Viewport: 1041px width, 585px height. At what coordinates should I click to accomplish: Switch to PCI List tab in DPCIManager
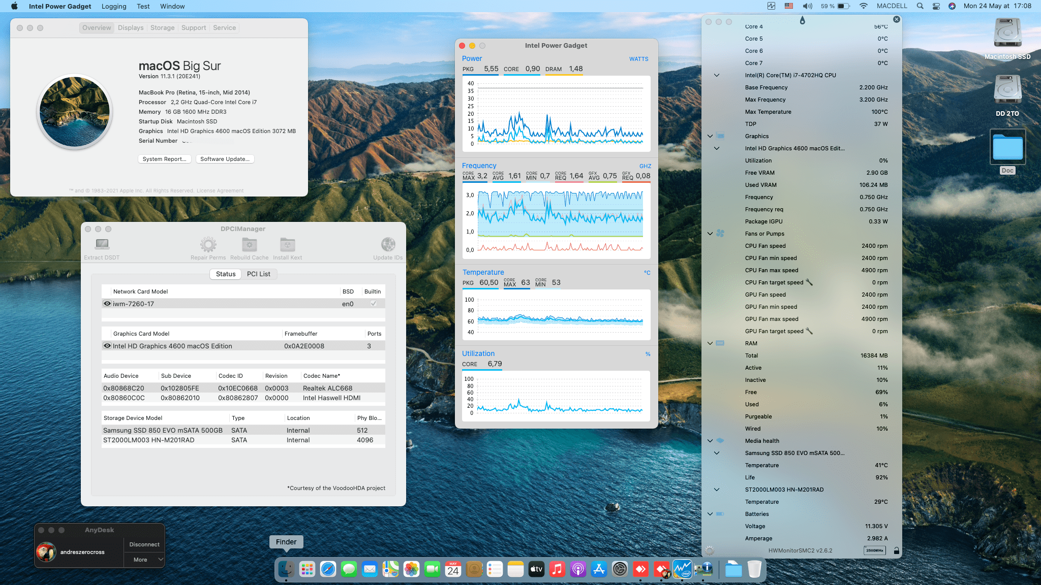pyautogui.click(x=259, y=274)
